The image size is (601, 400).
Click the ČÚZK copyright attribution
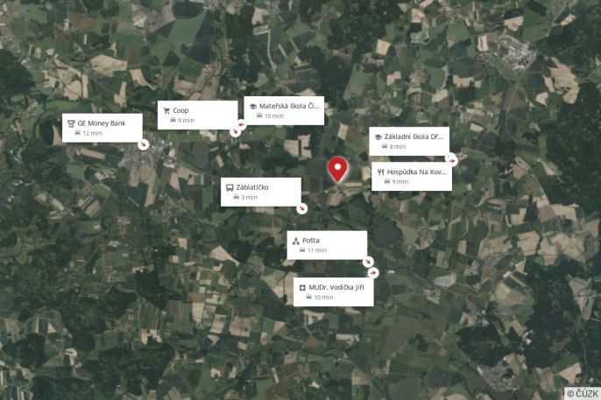583,393
